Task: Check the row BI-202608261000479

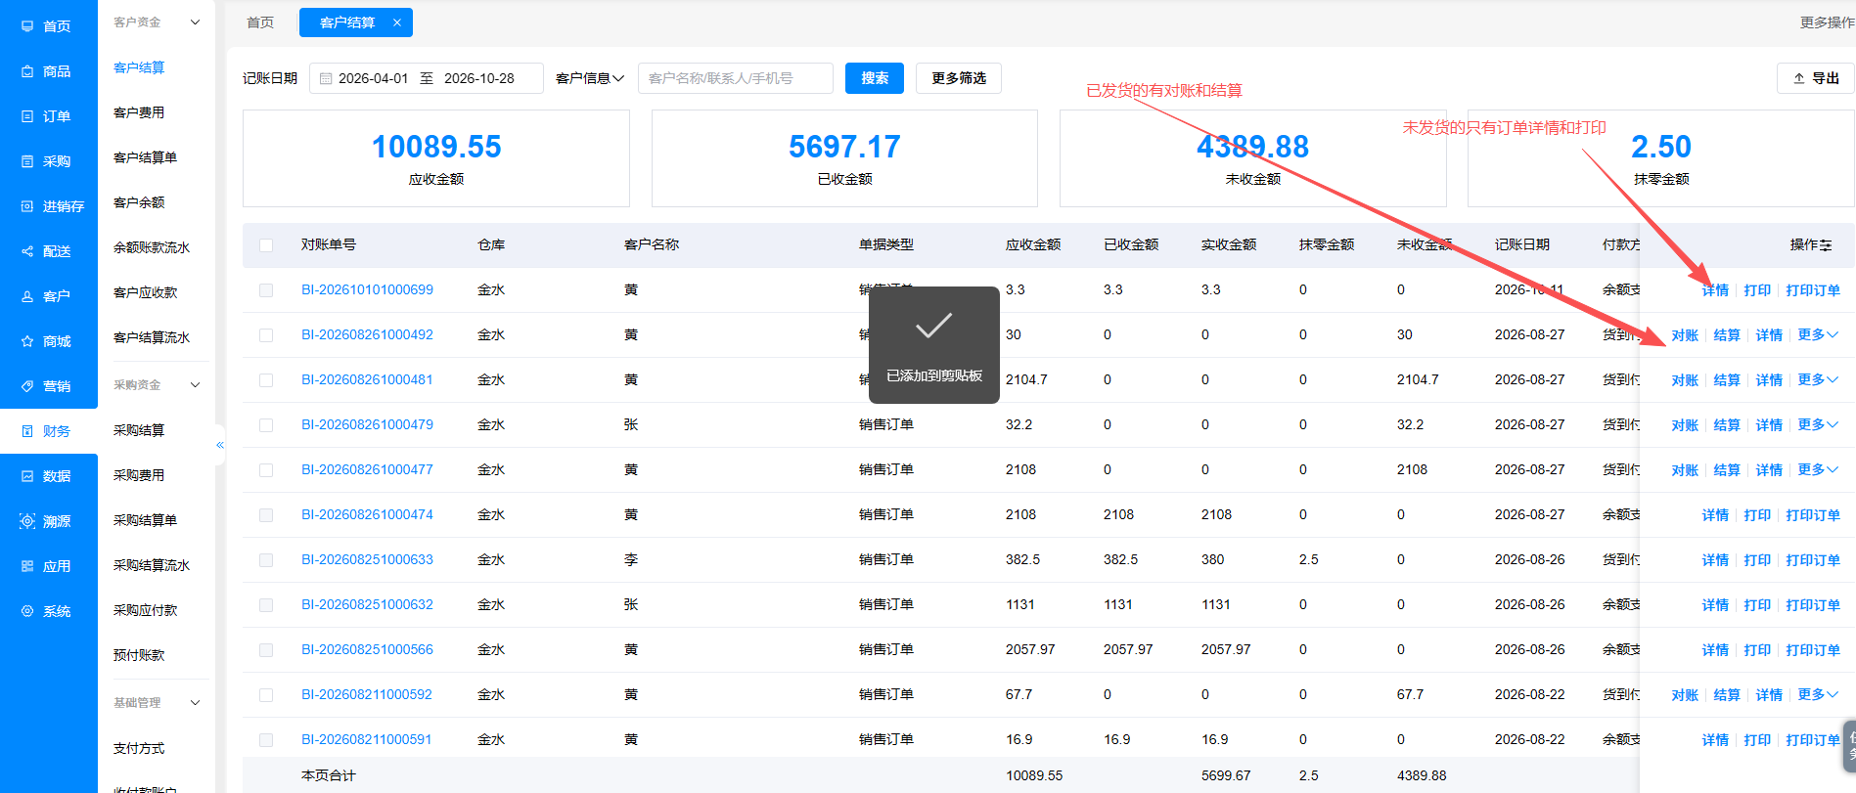Action: click(266, 425)
